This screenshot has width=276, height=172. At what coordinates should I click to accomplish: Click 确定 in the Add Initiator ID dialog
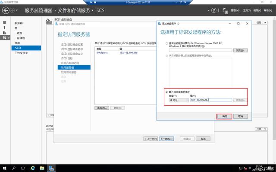pos(225,117)
